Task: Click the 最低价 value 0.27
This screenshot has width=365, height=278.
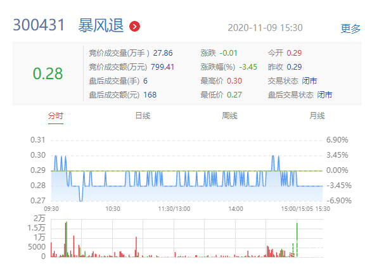Action: click(234, 95)
